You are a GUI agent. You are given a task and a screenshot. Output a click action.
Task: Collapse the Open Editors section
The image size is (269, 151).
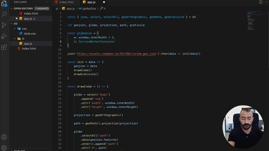point(12,8)
